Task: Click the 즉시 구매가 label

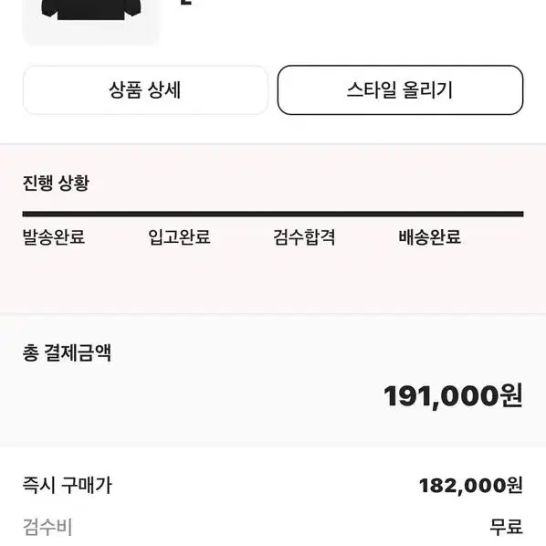Action: click(68, 485)
